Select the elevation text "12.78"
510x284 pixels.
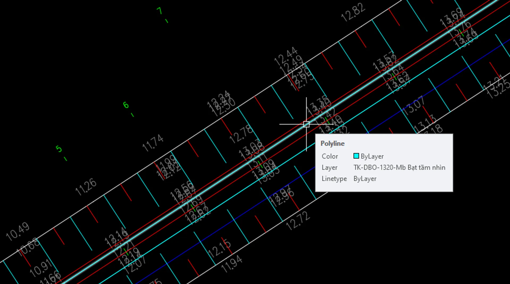coord(241,134)
